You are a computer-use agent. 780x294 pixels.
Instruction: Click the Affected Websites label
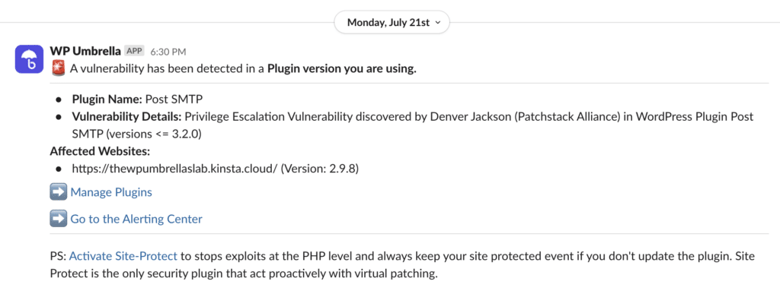pyautogui.click(x=100, y=150)
